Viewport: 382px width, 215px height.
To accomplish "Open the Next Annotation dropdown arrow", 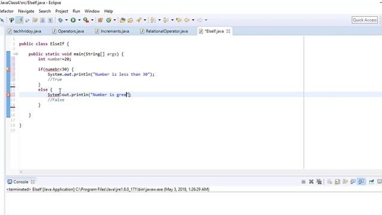I will click(x=159, y=20).
